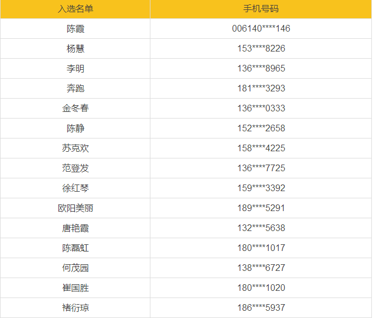This screenshot has width=373, height=318.
Task: Click the 入选名单 column header
Action: [75, 9]
